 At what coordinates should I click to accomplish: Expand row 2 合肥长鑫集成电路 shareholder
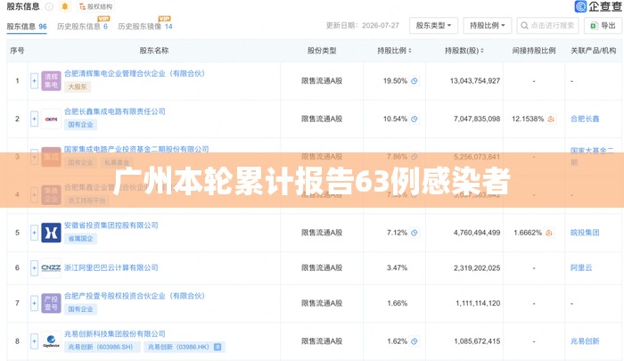coord(34,119)
